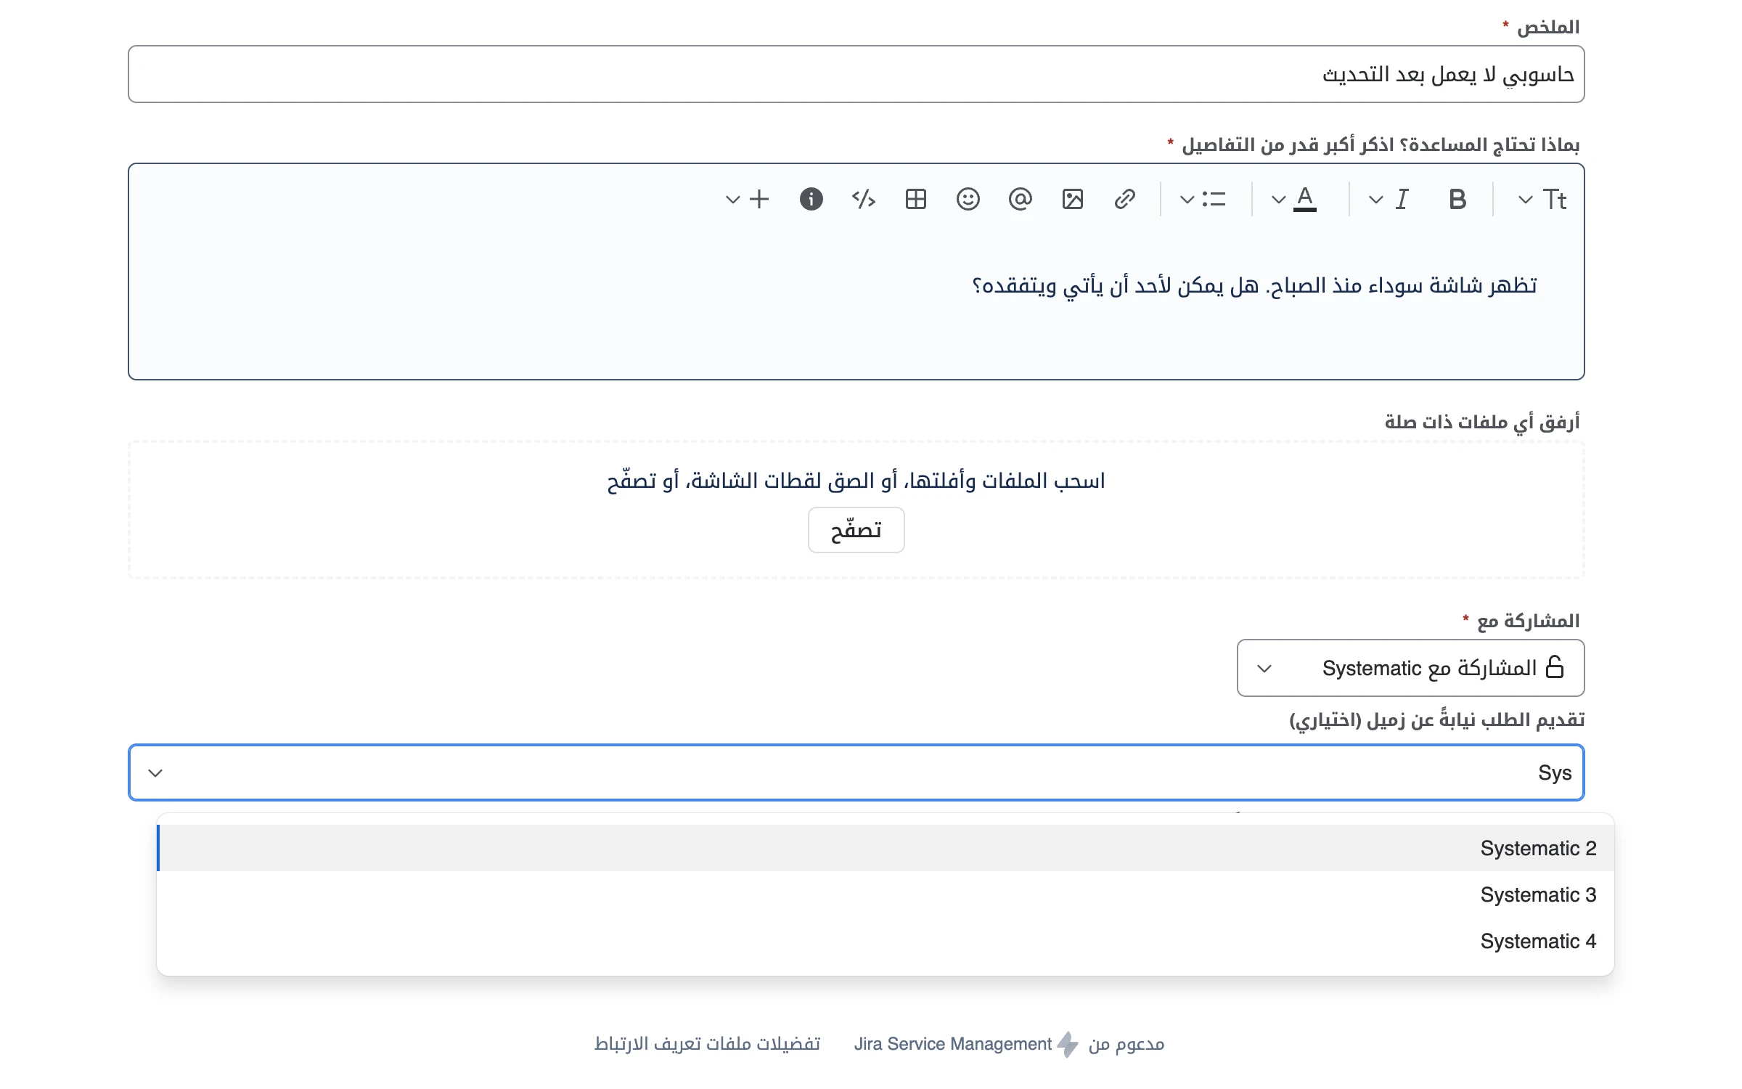Insert a bulleted list

pyautogui.click(x=1214, y=199)
